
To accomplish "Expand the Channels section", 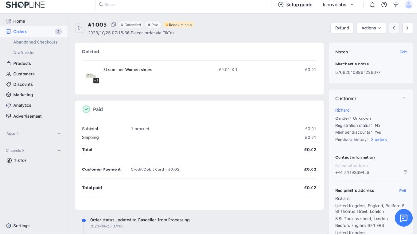I will [x=15, y=150].
